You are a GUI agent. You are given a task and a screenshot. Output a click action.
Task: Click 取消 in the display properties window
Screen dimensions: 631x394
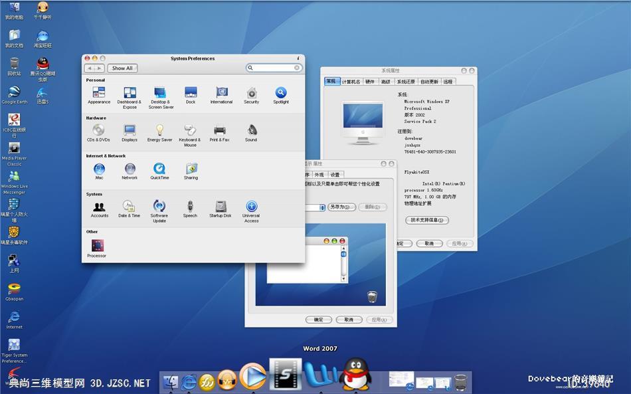pos(349,320)
